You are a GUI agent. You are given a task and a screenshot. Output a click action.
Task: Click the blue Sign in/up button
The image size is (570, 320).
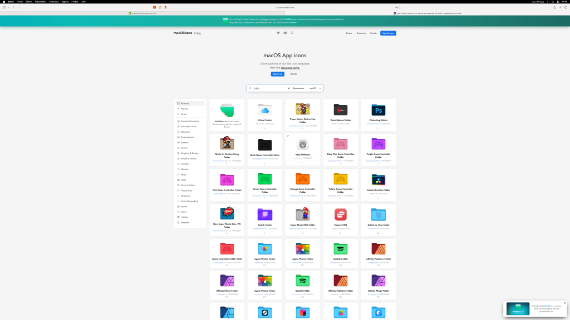click(277, 74)
